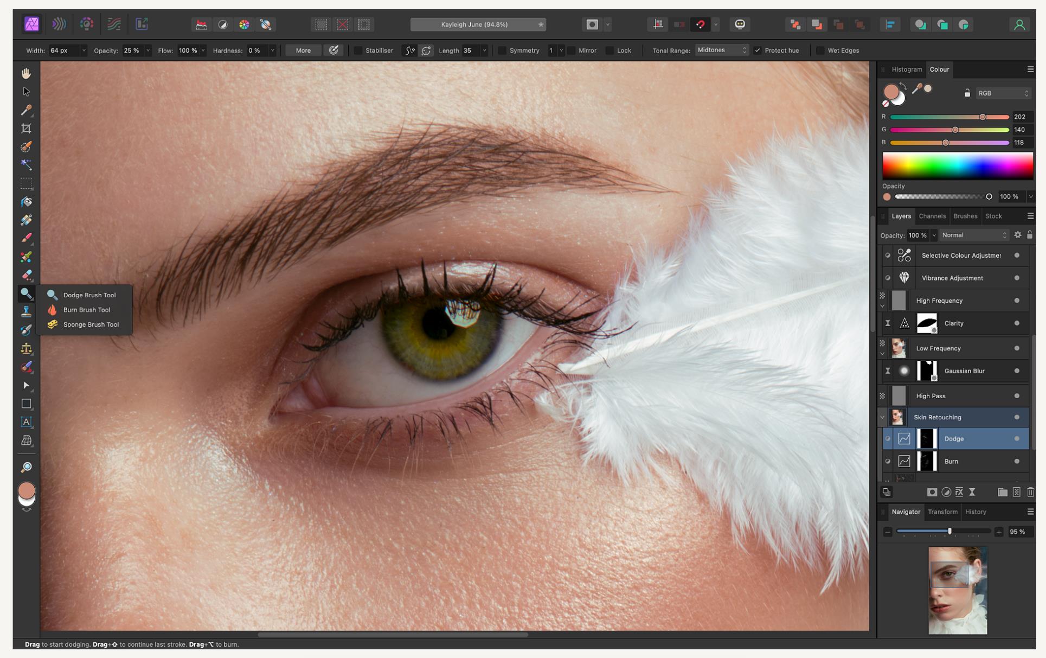
Task: Pick the Hand (view) tool
Action: 26,73
